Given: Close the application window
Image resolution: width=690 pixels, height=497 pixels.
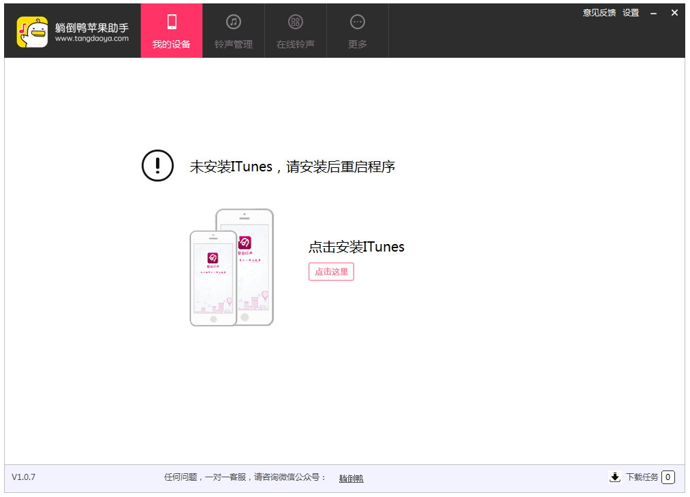Looking at the screenshot, I should point(674,13).
